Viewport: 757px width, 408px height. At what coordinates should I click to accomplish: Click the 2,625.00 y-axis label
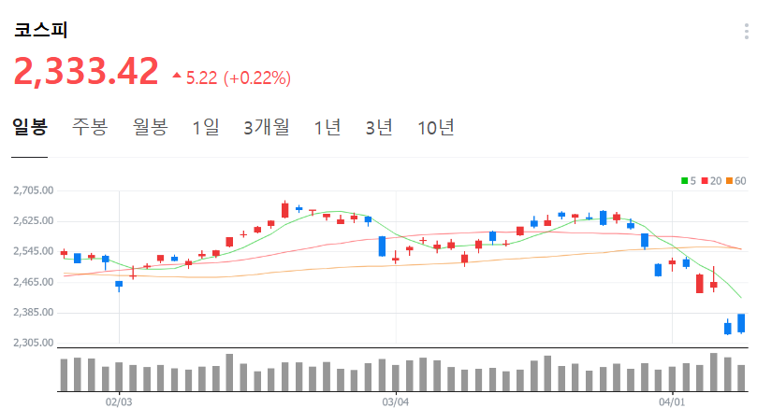click(34, 220)
